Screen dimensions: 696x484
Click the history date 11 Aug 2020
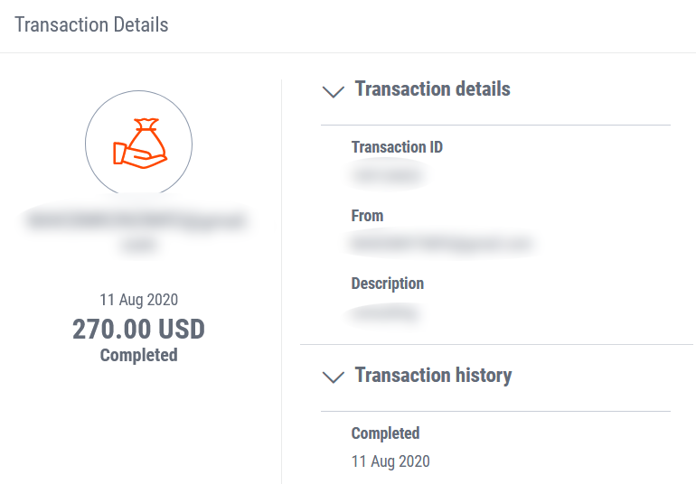point(390,461)
